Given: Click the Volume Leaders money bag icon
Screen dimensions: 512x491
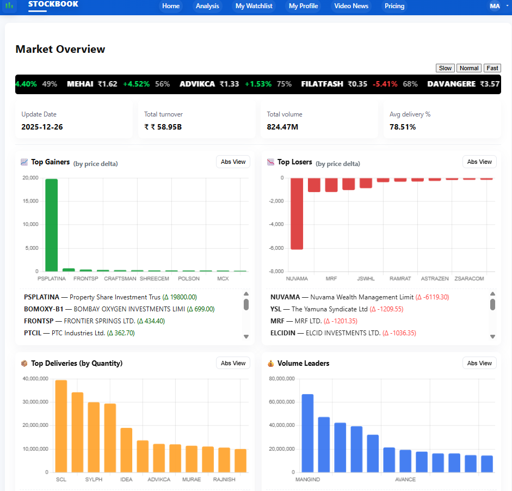Looking at the screenshot, I should click(271, 363).
